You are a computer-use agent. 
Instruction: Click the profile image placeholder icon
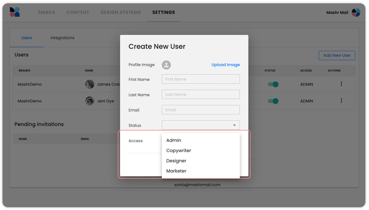pos(166,65)
